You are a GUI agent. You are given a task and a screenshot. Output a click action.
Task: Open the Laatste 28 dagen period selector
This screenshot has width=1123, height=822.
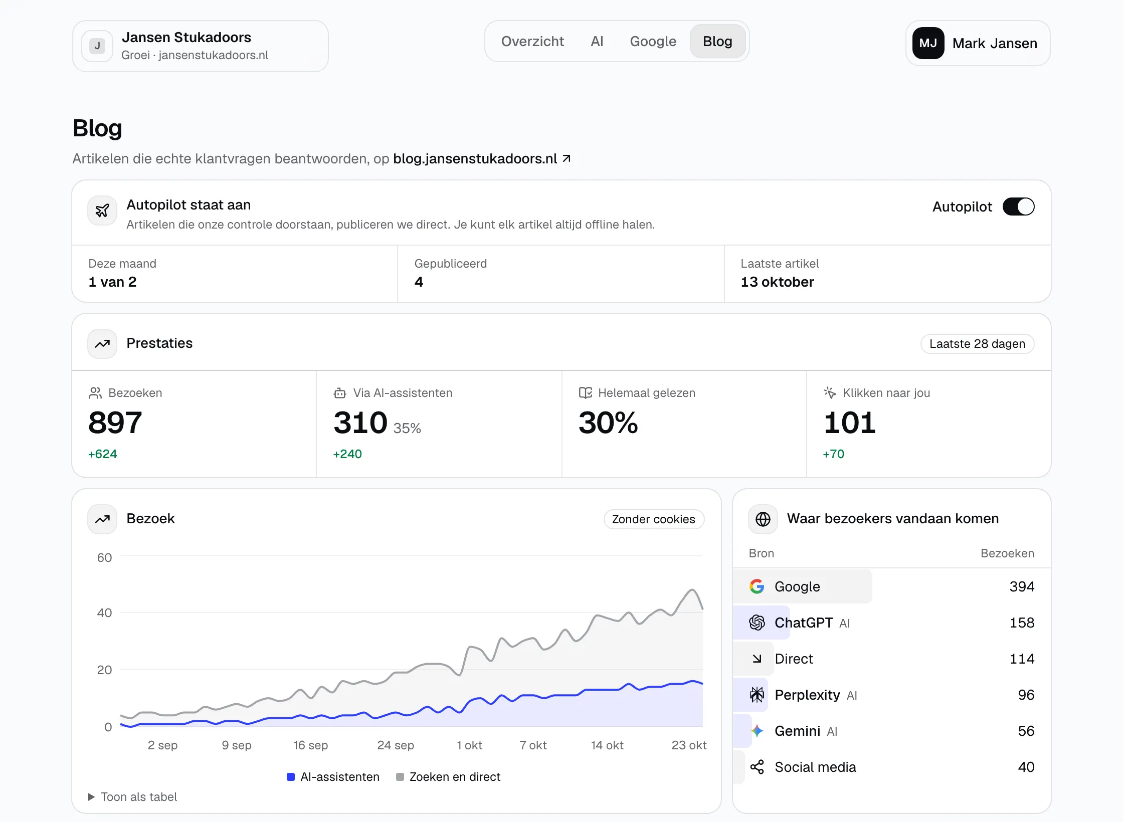(977, 344)
